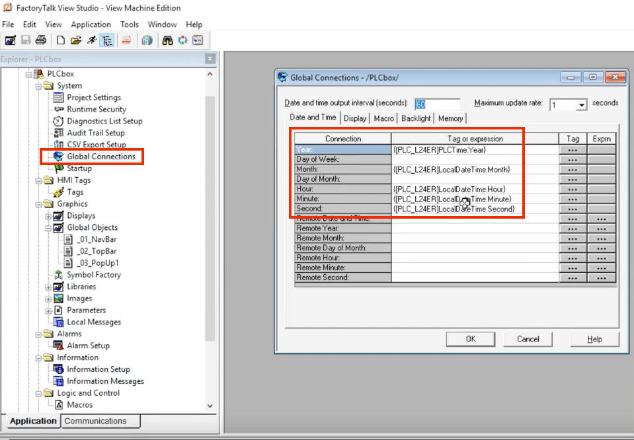Switch to the Communications tab
Screen dimensions: 634x440
coord(95,421)
